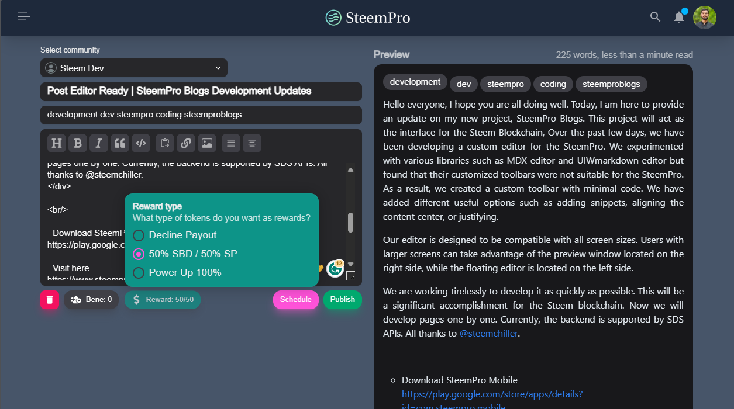Click the steempro tag in preview
The width and height of the screenshot is (734, 409).
(505, 84)
